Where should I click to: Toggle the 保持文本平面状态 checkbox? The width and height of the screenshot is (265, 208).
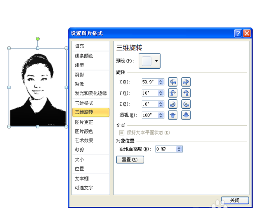click(122, 133)
